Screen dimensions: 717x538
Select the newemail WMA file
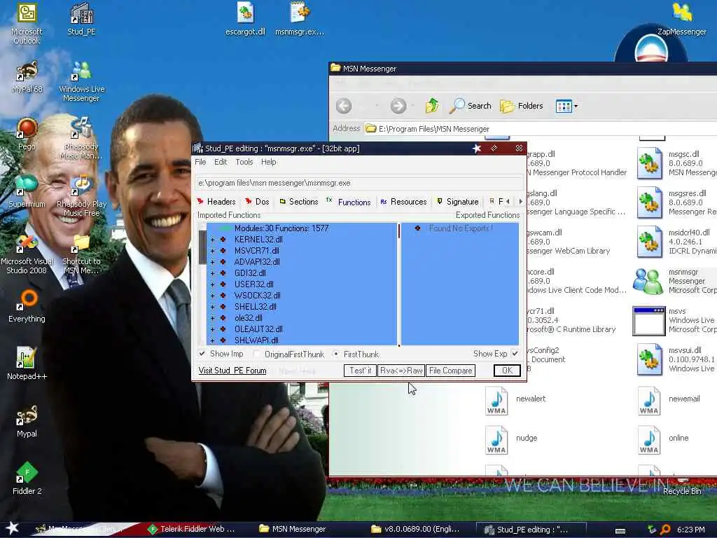[x=649, y=401]
